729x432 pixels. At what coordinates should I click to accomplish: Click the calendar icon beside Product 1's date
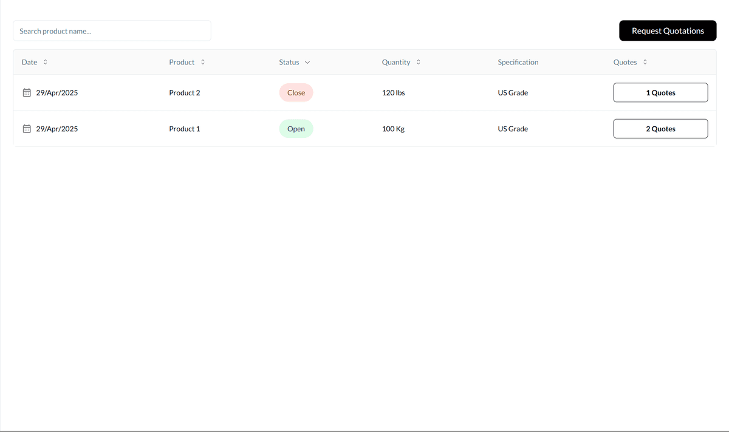26,128
